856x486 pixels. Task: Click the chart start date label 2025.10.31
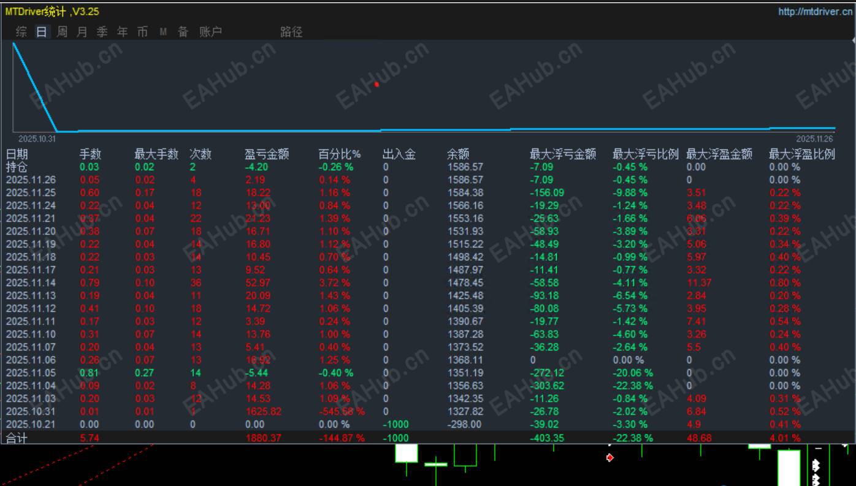[37, 139]
